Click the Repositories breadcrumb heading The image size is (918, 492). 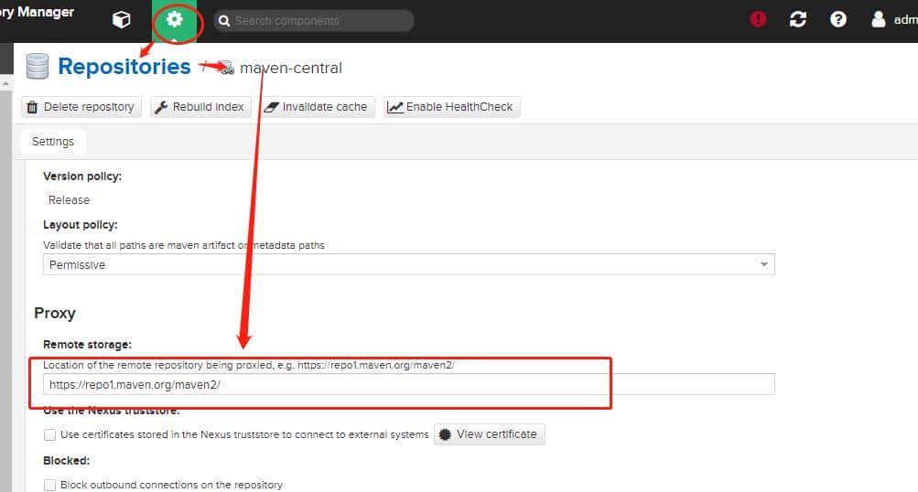click(124, 67)
